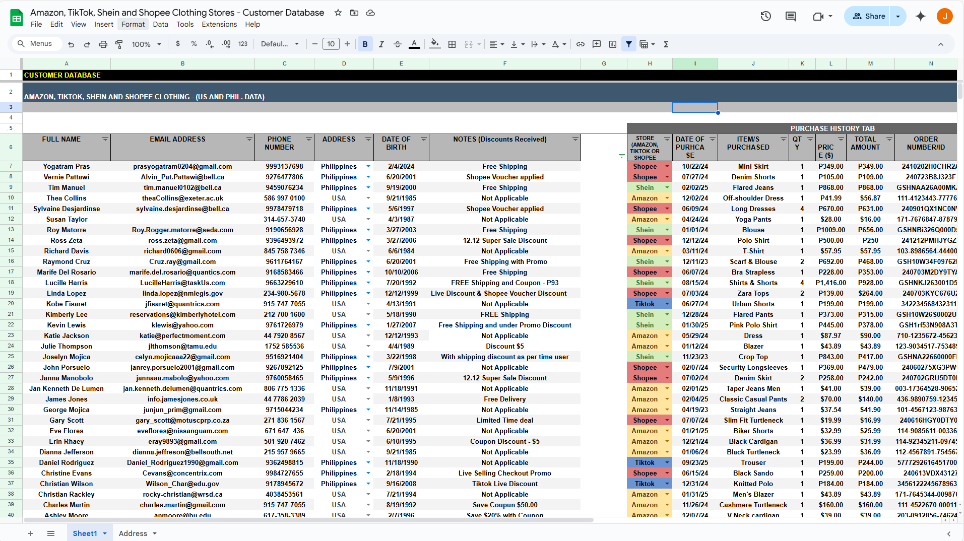The image size is (964, 541).
Task: Open the borders tool
Action: pos(452,44)
